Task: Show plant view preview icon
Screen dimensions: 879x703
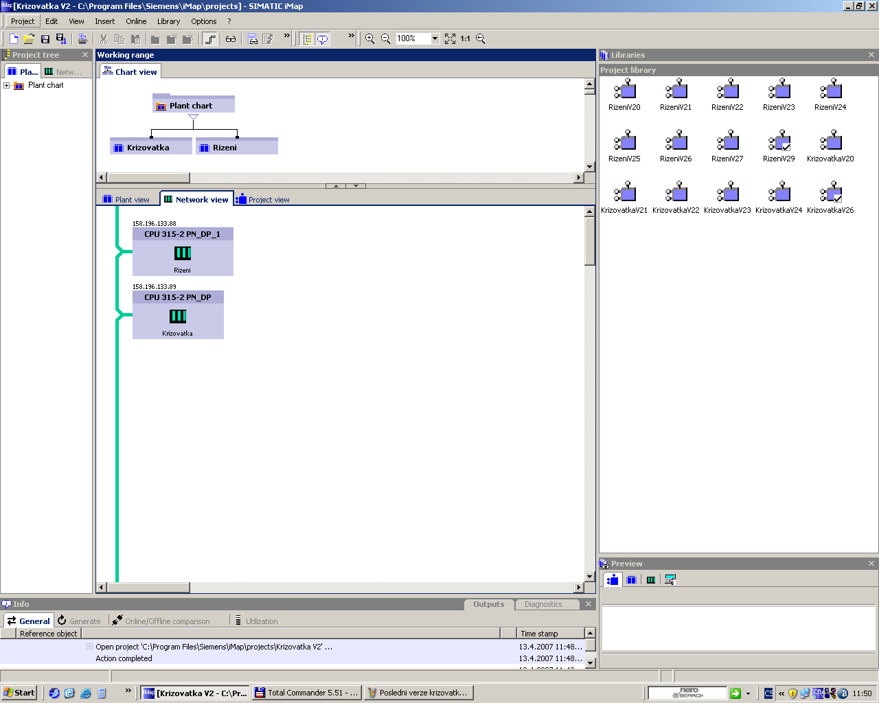Action: click(x=631, y=579)
